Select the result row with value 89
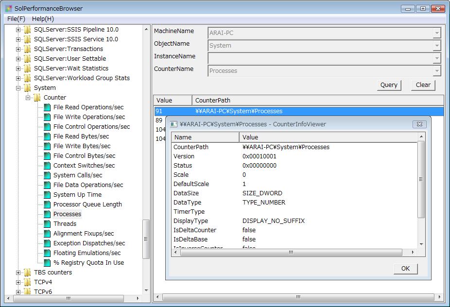450x307 pixels. tap(160, 120)
